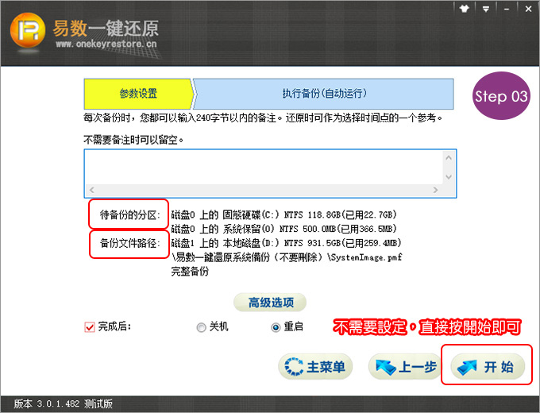Click the 版本 3.0.1.482 status bar text
Image resolution: width=540 pixels, height=413 pixels.
[64, 403]
